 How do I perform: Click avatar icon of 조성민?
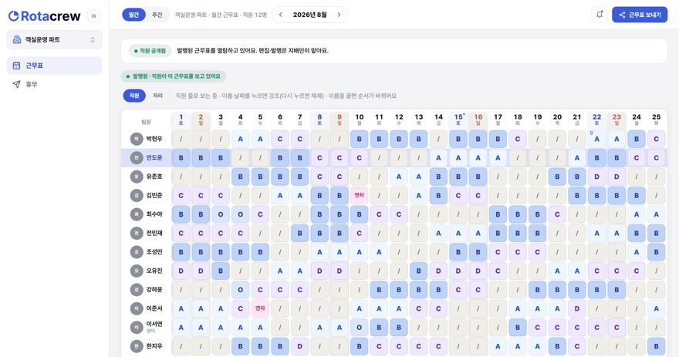tap(137, 252)
